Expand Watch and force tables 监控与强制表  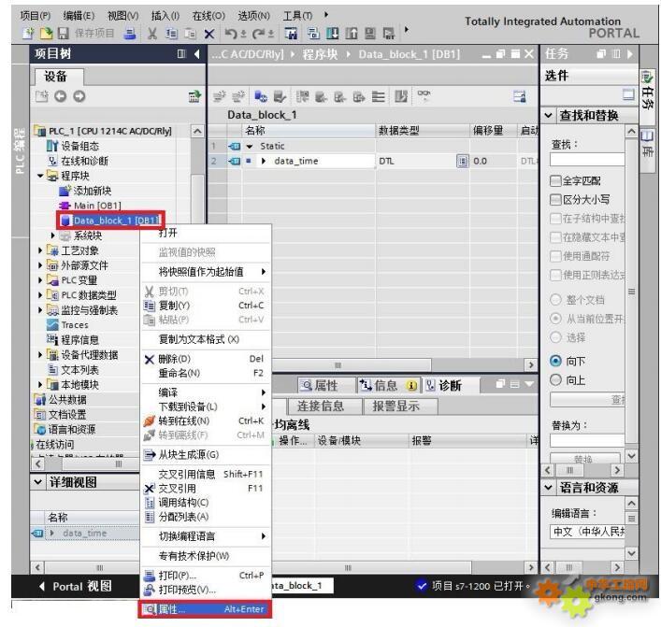click(40, 309)
